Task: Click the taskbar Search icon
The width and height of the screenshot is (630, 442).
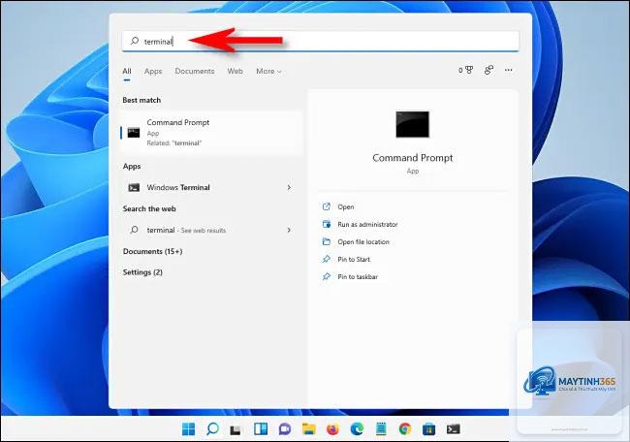Action: coord(212,429)
